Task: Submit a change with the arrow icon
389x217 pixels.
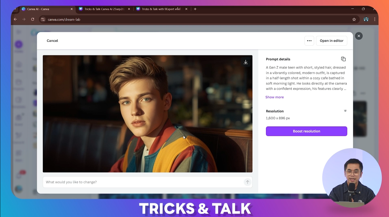Action: [x=247, y=182]
